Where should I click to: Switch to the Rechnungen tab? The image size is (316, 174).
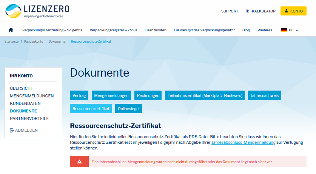(x=148, y=95)
